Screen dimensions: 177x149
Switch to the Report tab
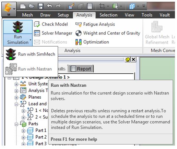(81, 69)
